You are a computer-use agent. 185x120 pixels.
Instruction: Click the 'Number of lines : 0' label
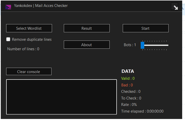coord(23,49)
